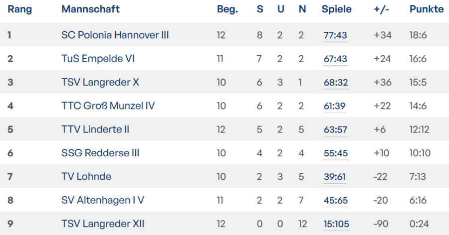Viewport: 449px width, 235px height.
Task: Select TSV Langreder X team
Action: point(100,82)
